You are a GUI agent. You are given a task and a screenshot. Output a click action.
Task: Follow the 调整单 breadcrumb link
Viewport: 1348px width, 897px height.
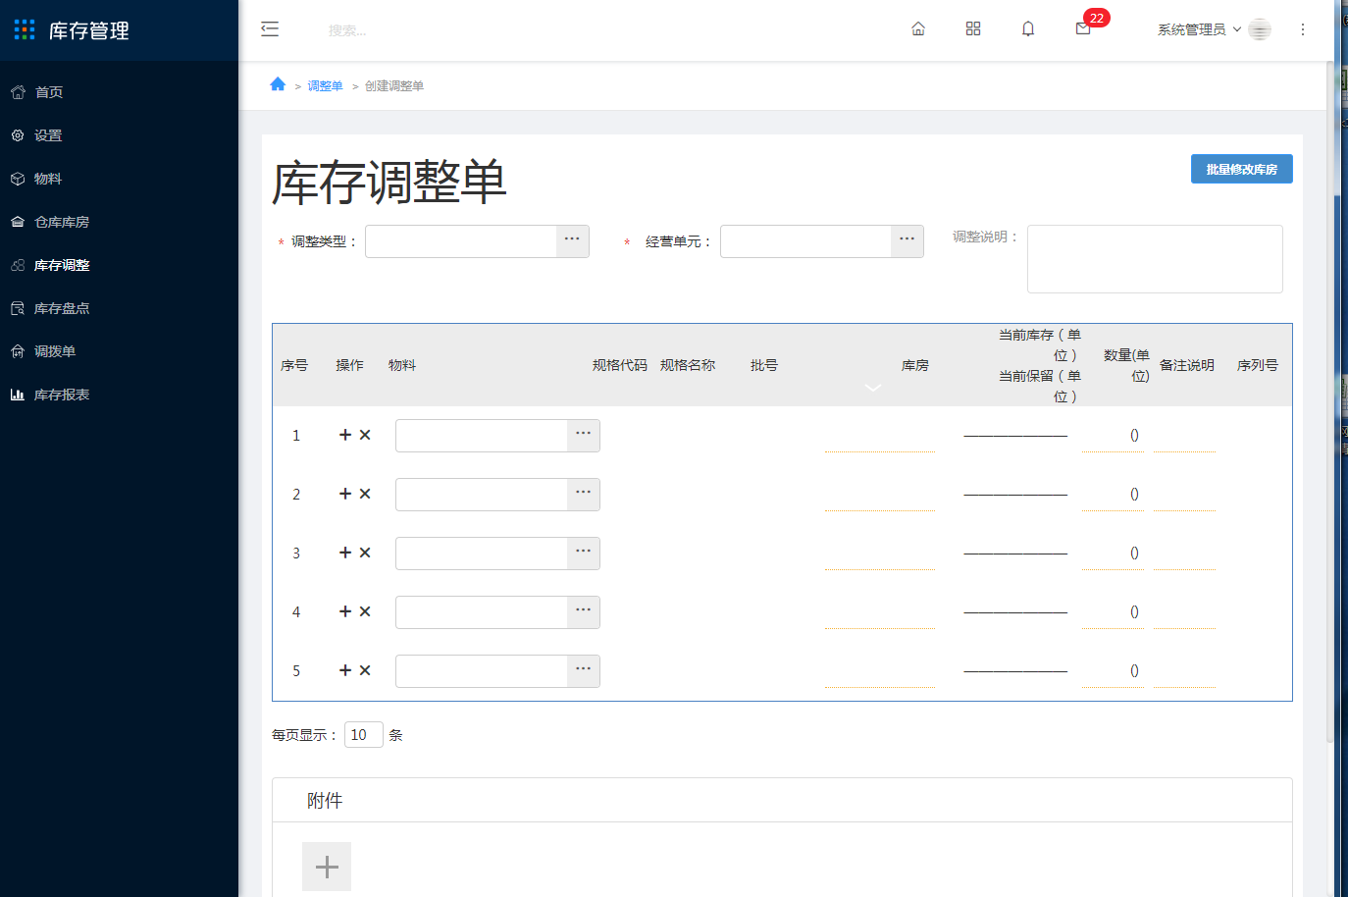pyautogui.click(x=326, y=86)
